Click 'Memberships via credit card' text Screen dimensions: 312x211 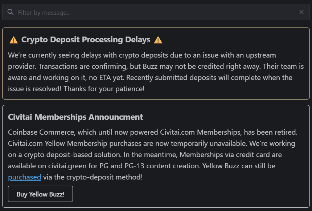pos(231,155)
